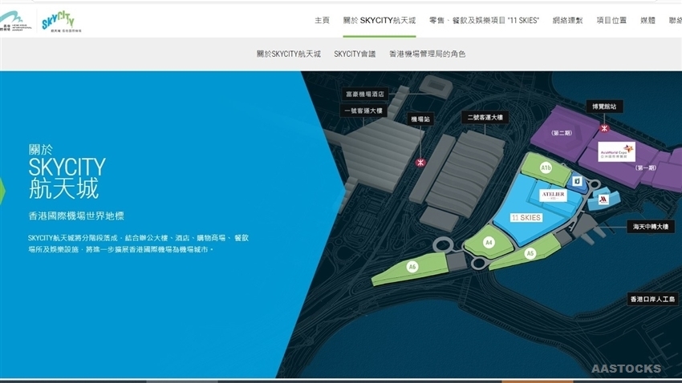Click the (第一期) expo phase label
Image resolution: width=682 pixels, height=383 pixels.
click(x=645, y=167)
